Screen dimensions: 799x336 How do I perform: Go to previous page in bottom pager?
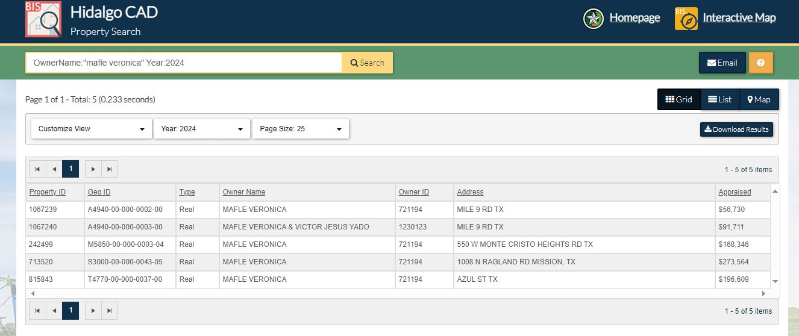[x=54, y=311]
